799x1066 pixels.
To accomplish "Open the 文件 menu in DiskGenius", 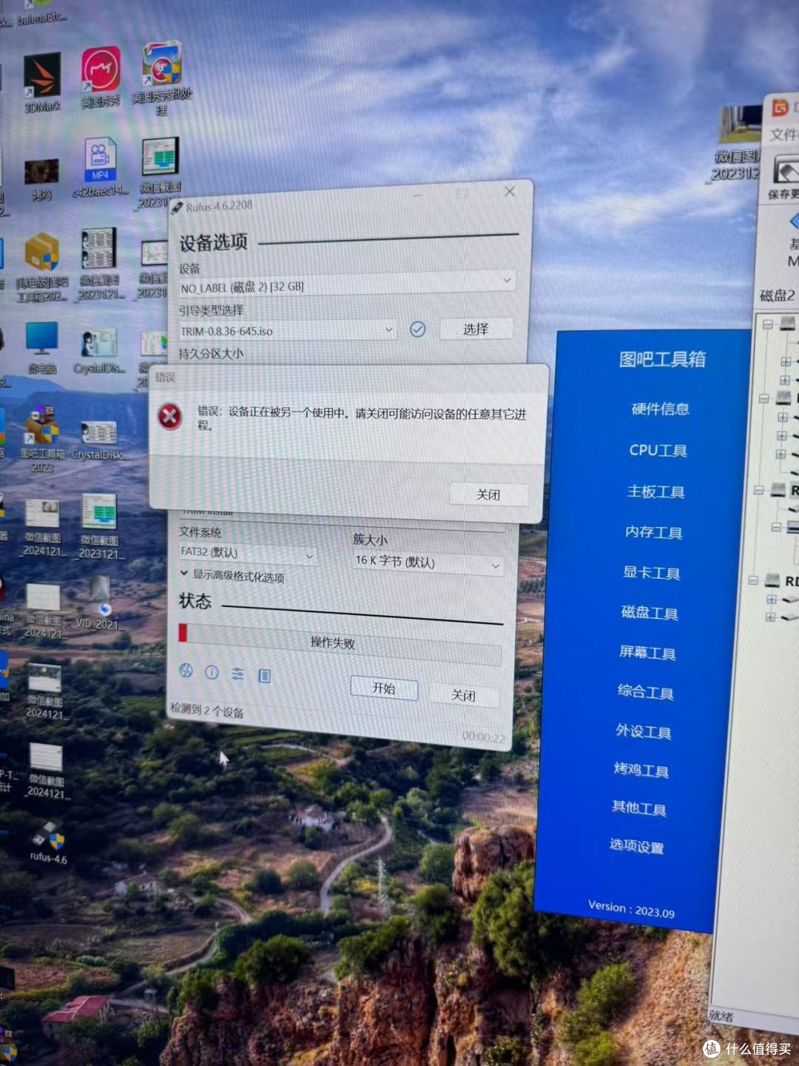I will (x=783, y=135).
